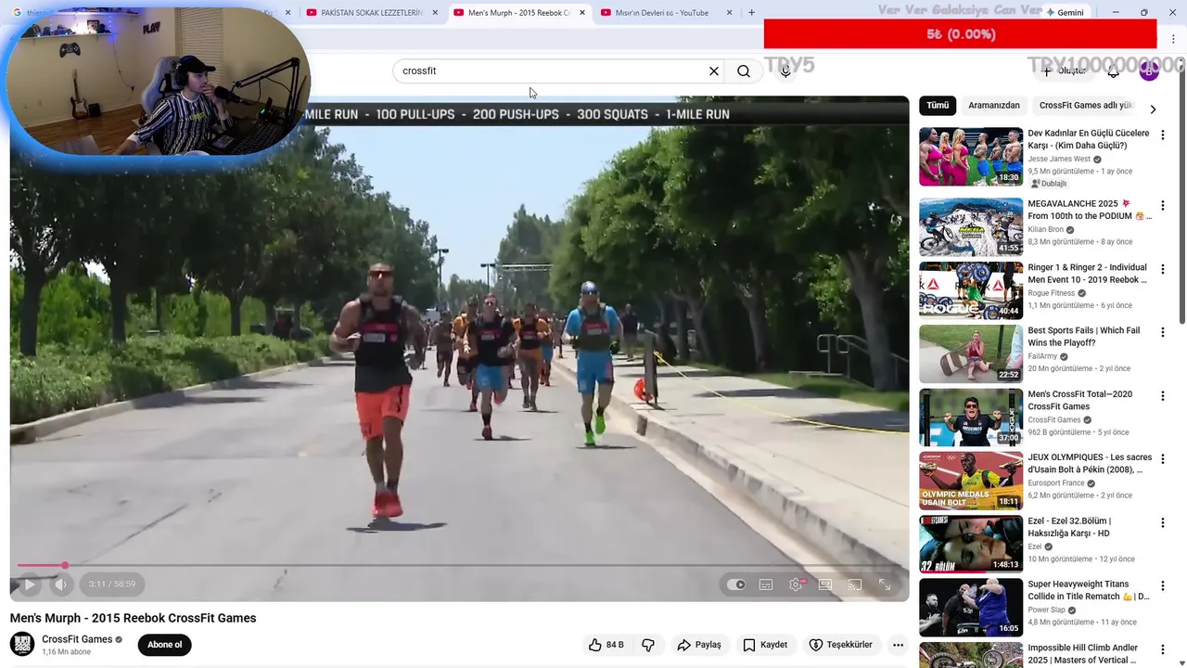Viewport: 1187px width, 668px height.
Task: Open Dev Kadınlar En Güçlü video thumbnail
Action: [x=971, y=157]
